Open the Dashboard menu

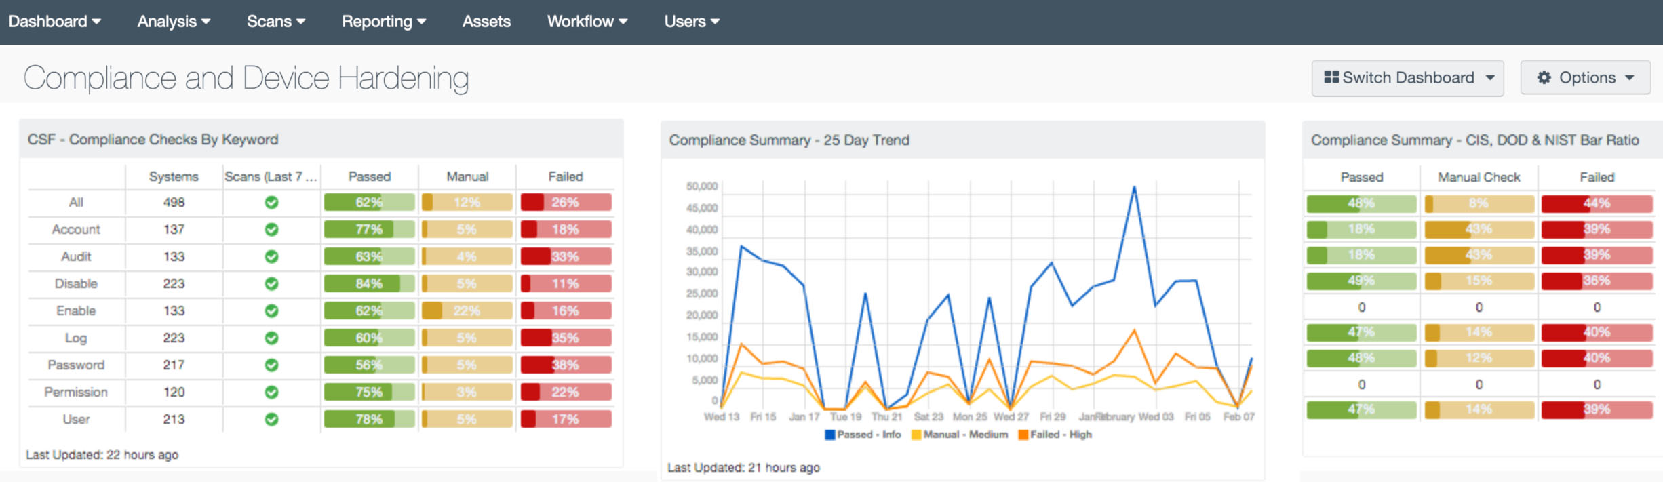click(54, 22)
